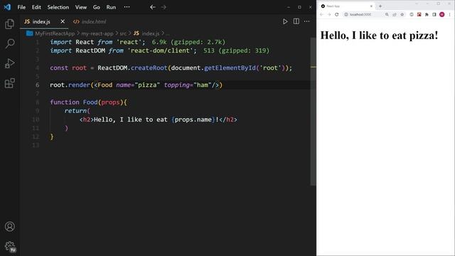
Task: Open the Edit menu
Action: (36, 7)
